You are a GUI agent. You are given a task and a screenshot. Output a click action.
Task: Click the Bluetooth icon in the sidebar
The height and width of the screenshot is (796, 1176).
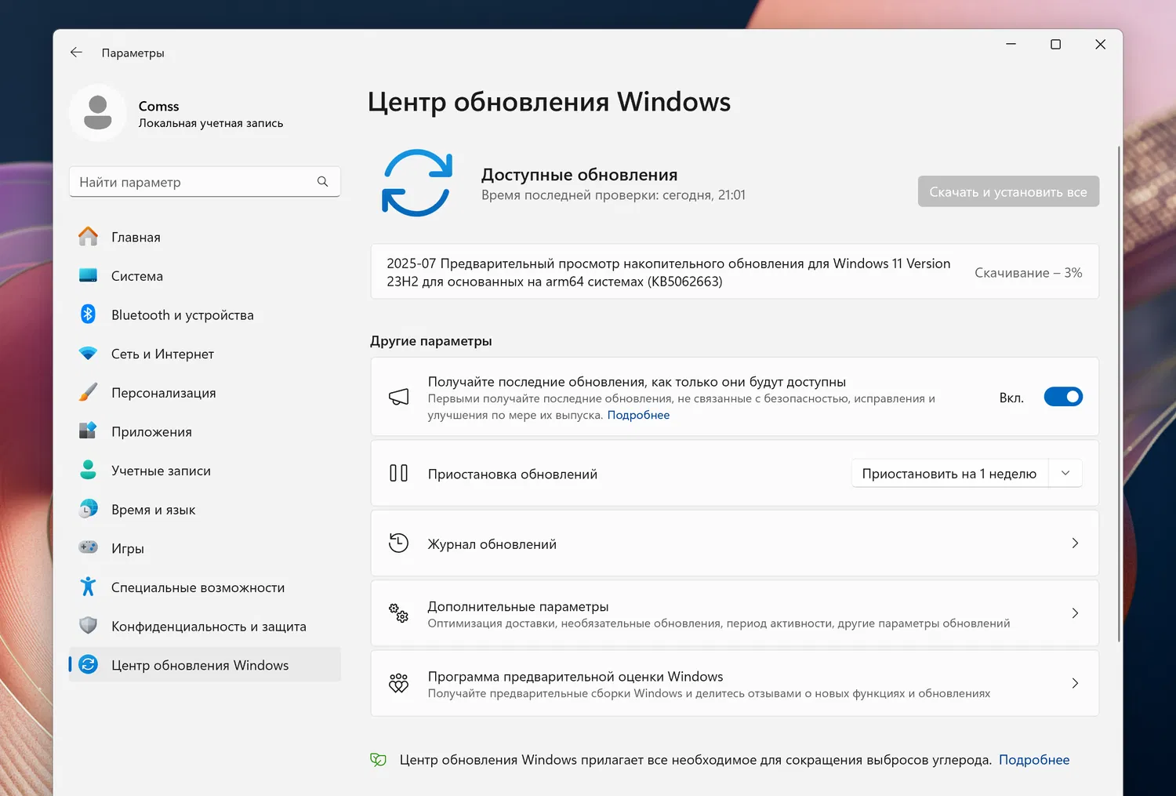[88, 314]
